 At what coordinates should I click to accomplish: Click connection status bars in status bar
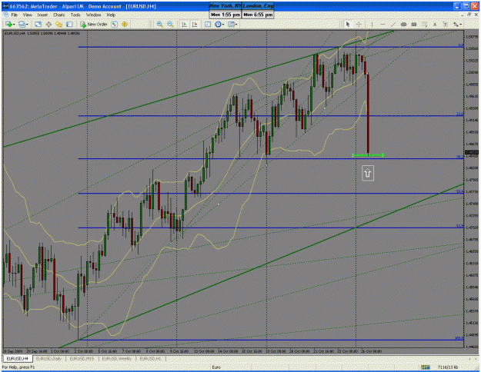point(425,367)
